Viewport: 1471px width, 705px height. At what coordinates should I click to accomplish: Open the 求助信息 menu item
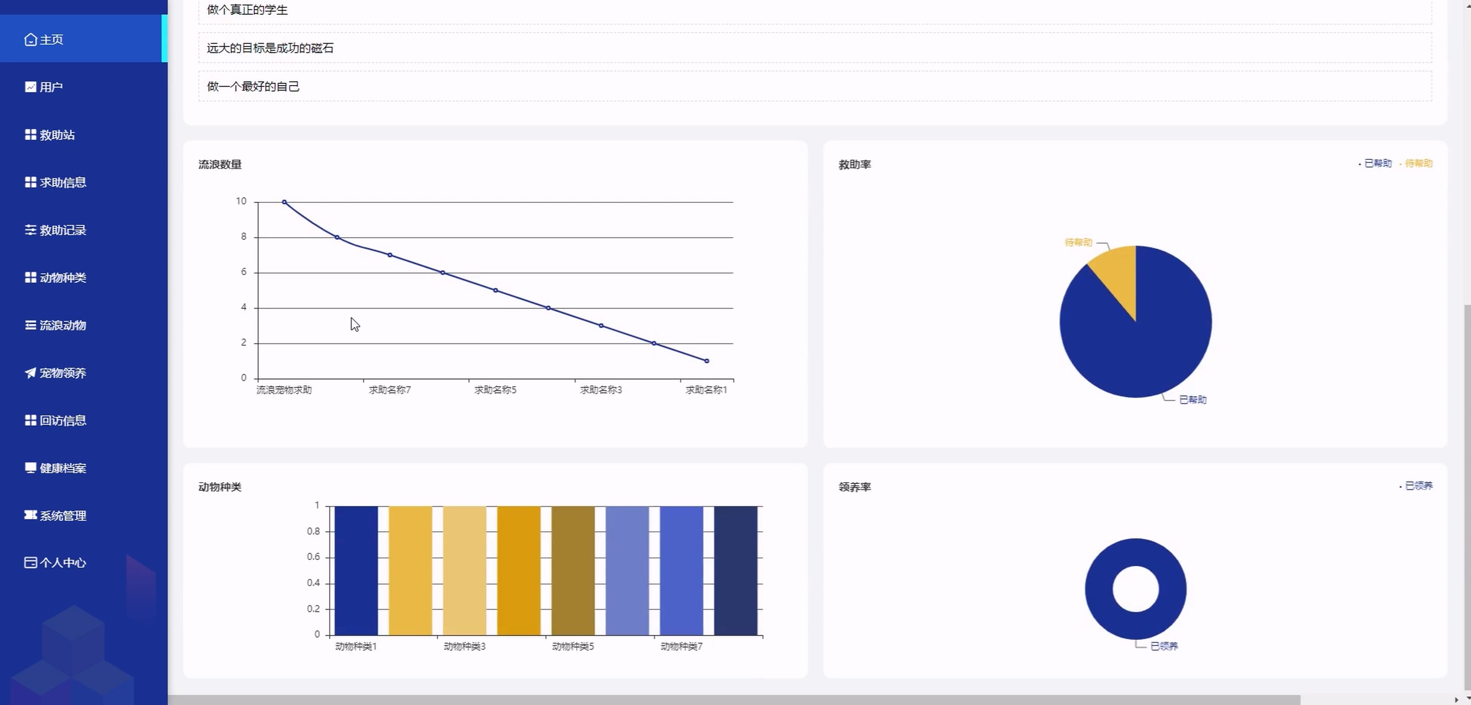click(63, 182)
